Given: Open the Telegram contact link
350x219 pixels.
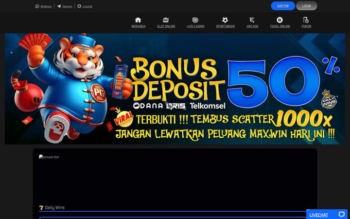Looking at the screenshot, I should click(67, 6).
